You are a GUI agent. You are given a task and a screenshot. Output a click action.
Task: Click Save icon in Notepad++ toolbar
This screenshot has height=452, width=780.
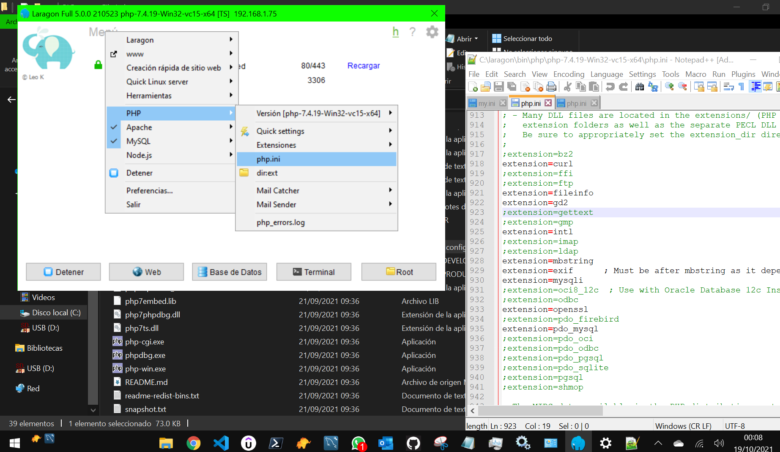click(x=499, y=87)
